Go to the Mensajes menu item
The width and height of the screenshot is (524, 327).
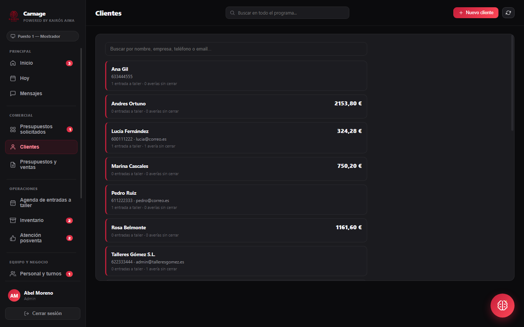[x=41, y=94]
